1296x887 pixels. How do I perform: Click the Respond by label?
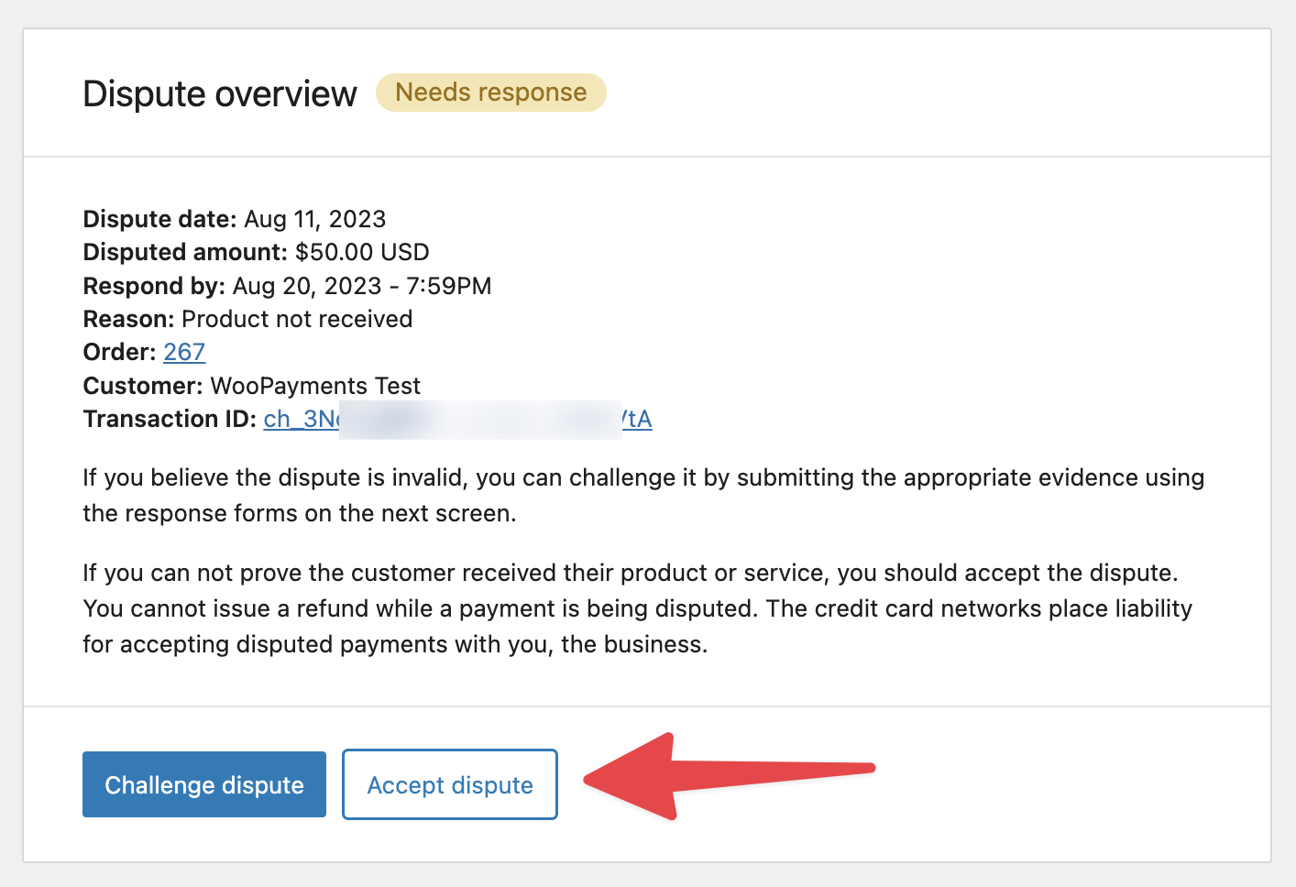153,286
